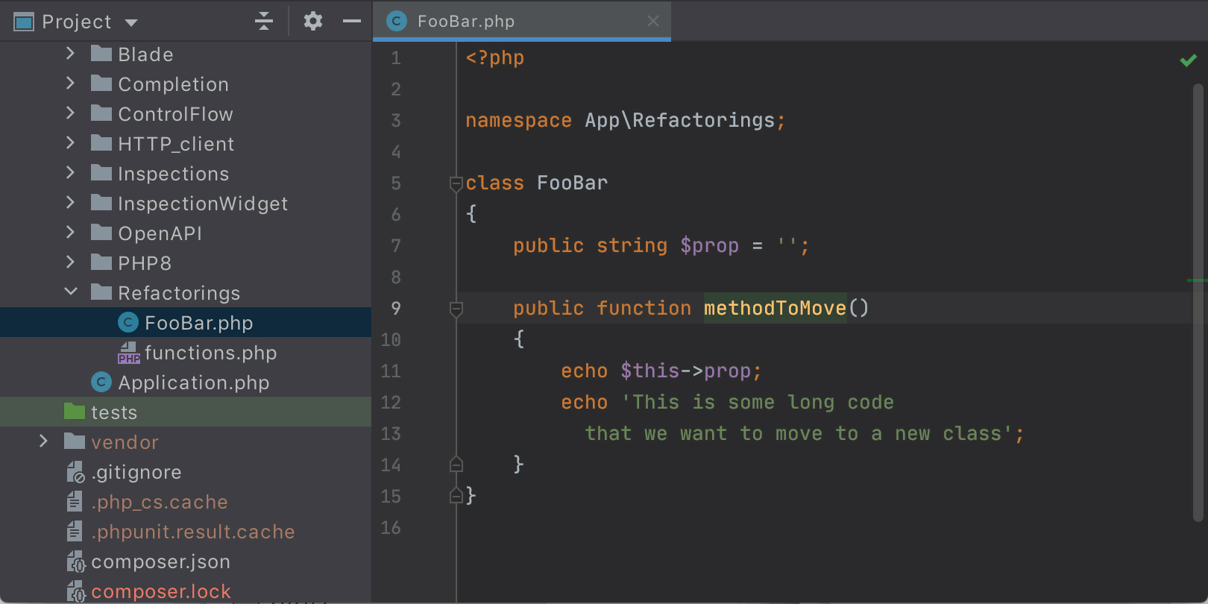
Task: Toggle fold marker at methodToMove line 9
Action: [x=456, y=309]
